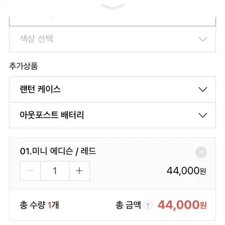Click the red total amount 44,000원
The height and width of the screenshot is (225, 225).
[x=182, y=205]
